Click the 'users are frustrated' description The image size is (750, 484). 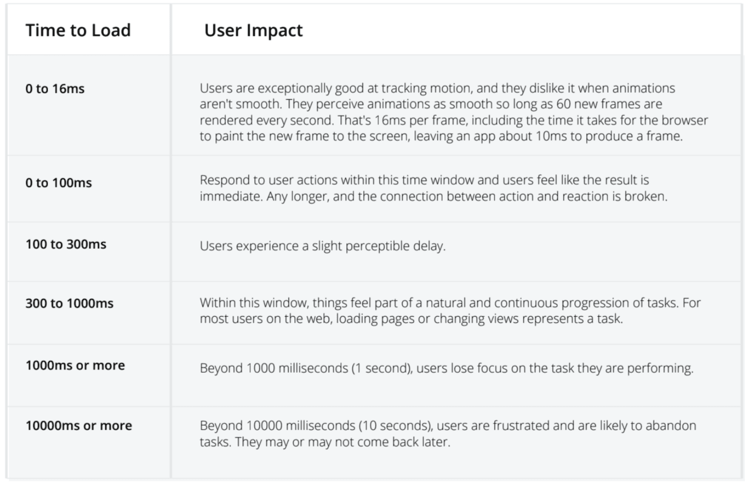pos(447,426)
